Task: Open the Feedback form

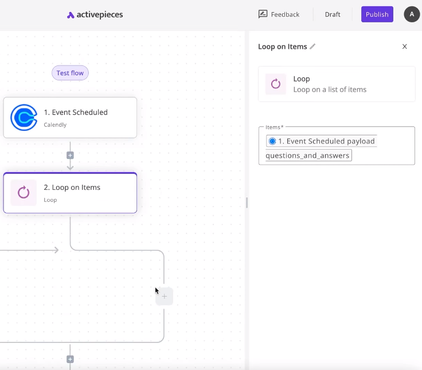Action: click(279, 14)
